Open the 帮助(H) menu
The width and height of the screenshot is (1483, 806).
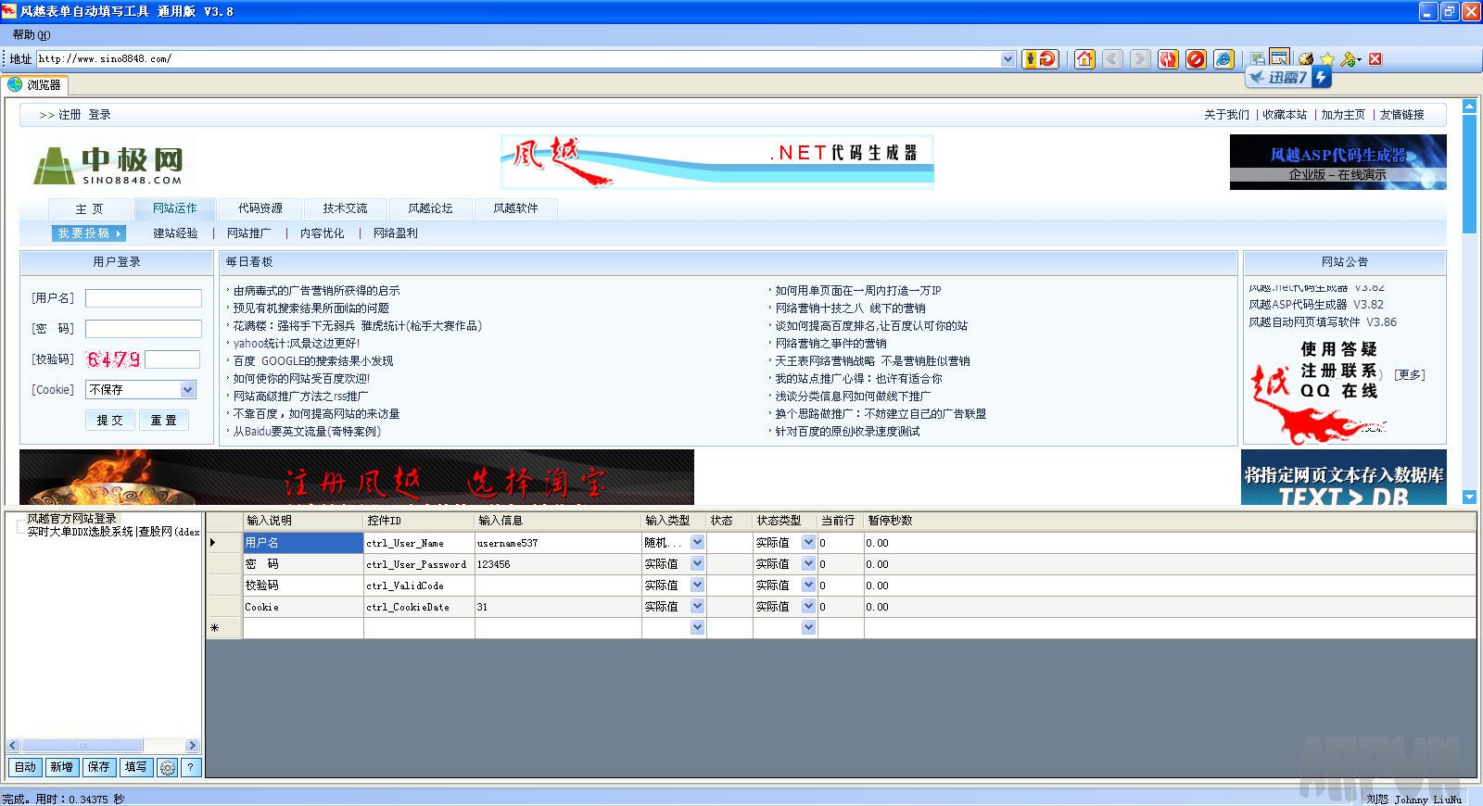click(x=32, y=35)
